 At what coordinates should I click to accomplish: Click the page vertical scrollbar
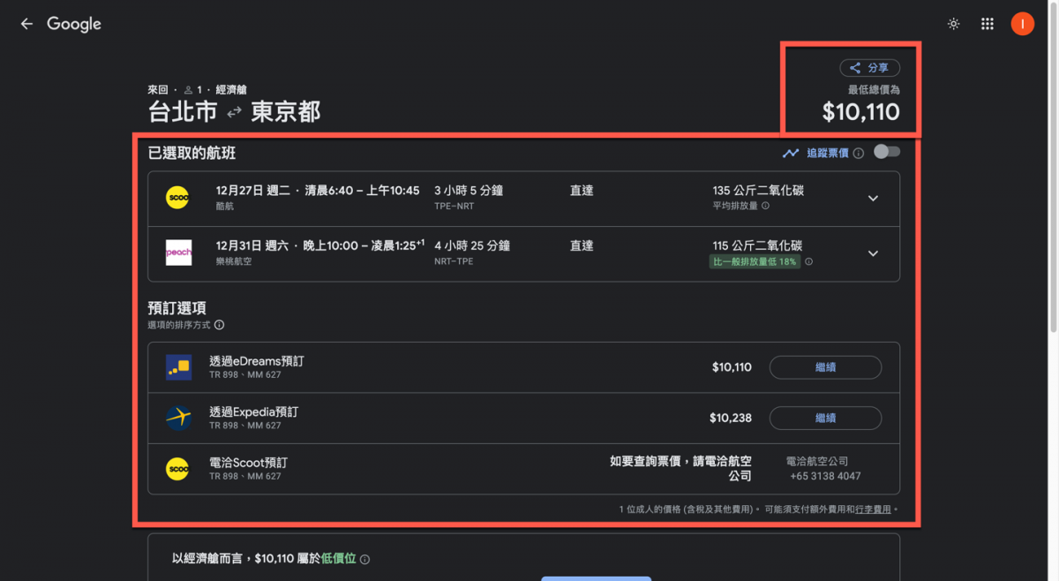click(x=1054, y=168)
